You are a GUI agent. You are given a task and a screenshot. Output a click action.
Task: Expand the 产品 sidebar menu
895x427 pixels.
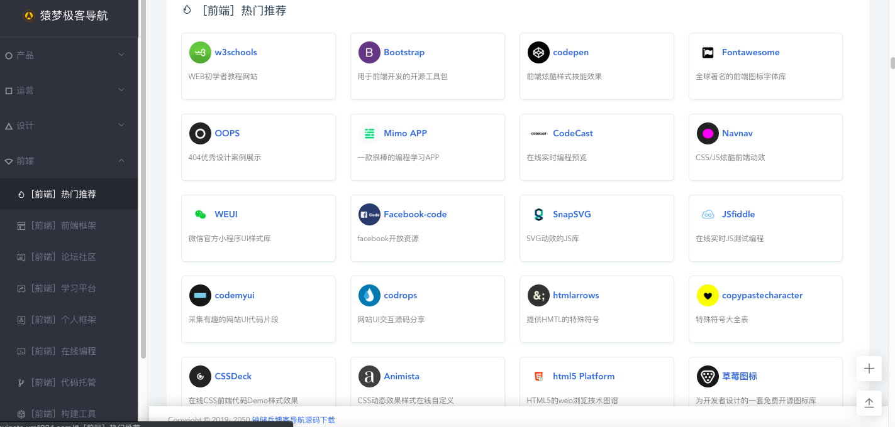click(x=69, y=55)
